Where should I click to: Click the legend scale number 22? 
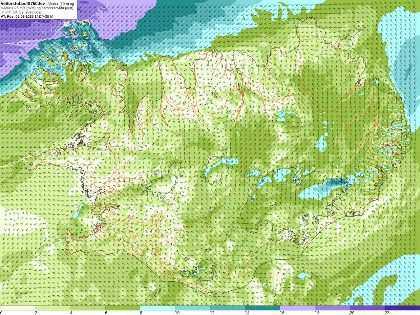(387, 313)
